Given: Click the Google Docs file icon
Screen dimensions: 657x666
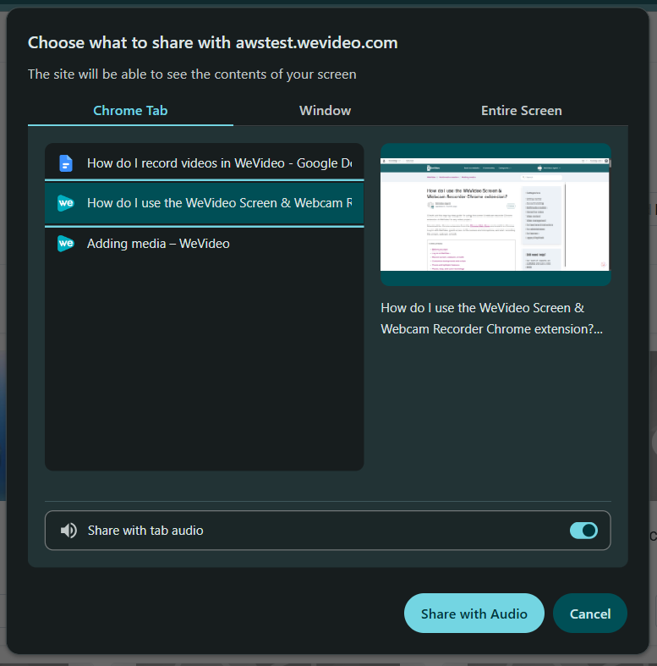Looking at the screenshot, I should point(66,163).
